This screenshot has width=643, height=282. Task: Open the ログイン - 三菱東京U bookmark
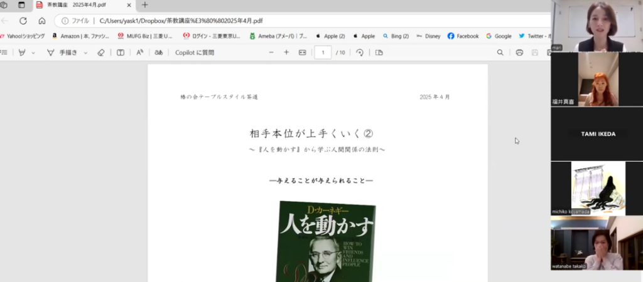pos(212,36)
